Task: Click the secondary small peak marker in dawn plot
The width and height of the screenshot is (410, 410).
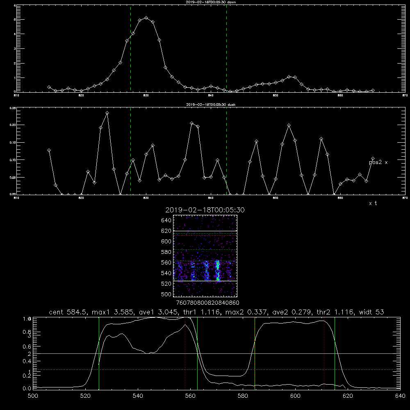Action: click(289, 77)
